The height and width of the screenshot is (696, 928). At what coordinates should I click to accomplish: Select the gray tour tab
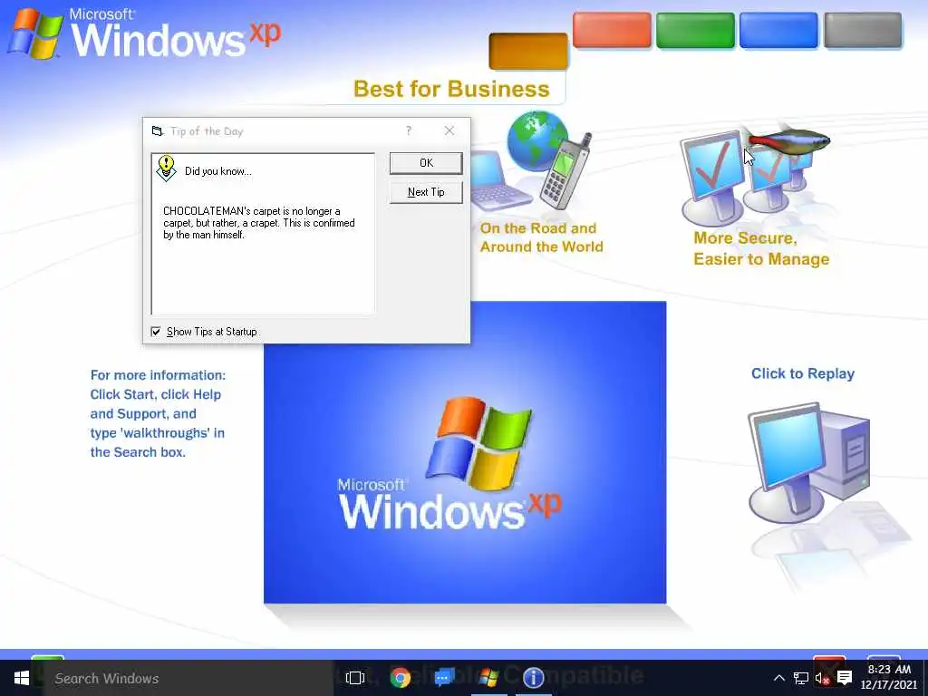point(863,30)
